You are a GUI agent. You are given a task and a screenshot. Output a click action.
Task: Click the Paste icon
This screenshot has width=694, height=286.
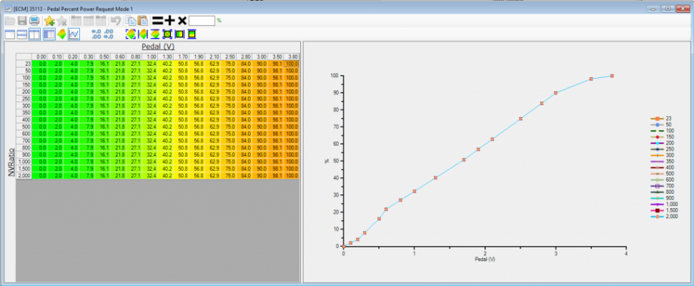[x=142, y=20]
